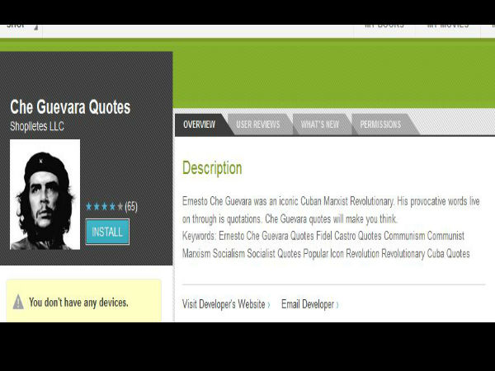Image resolution: width=495 pixels, height=371 pixels.
Task: Click the (65) ratings count
Action: (x=131, y=207)
